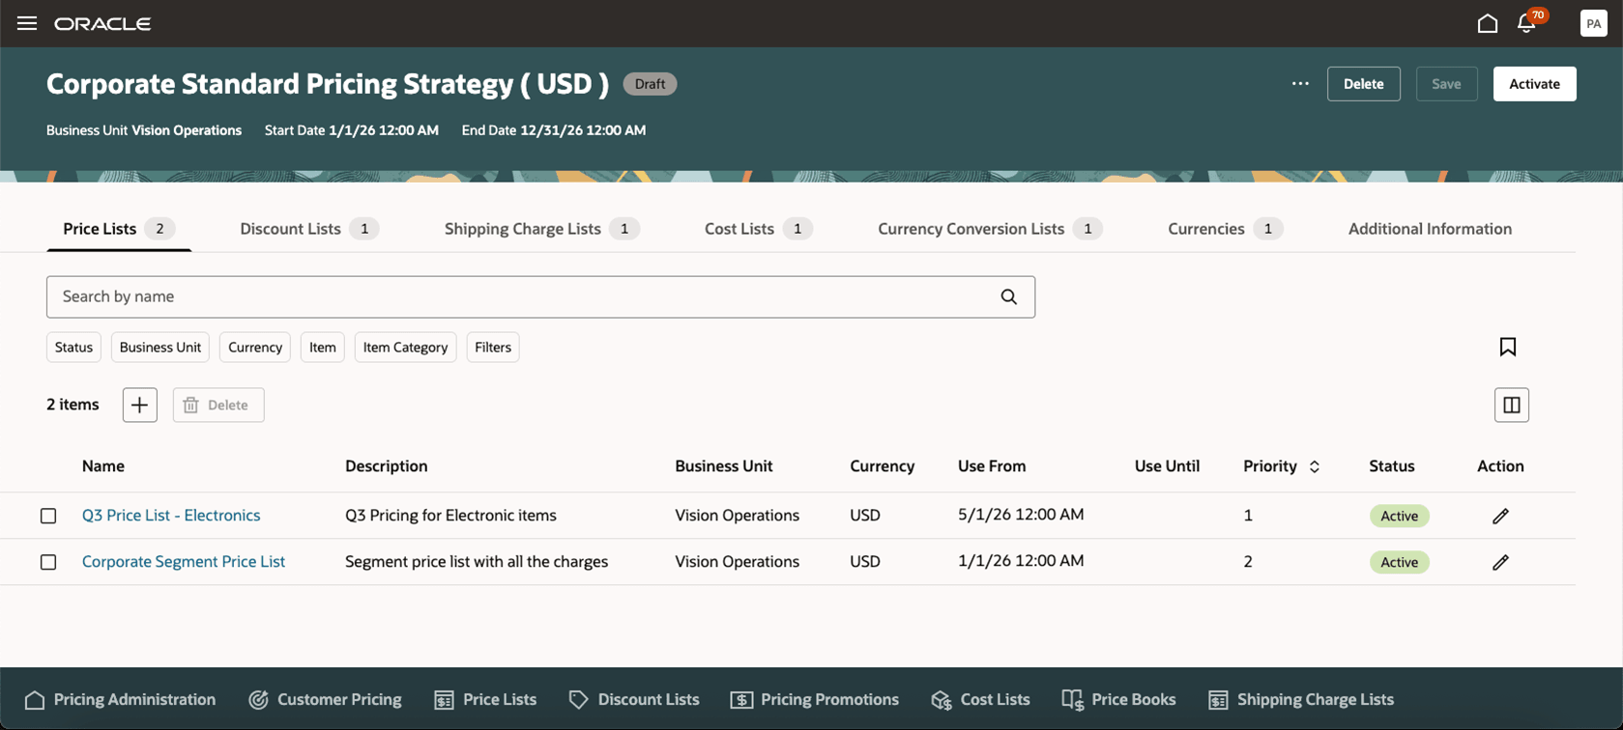Click "Segment price list with all the charges"
Viewport: 1623px width, 730px height.
[x=477, y=562]
